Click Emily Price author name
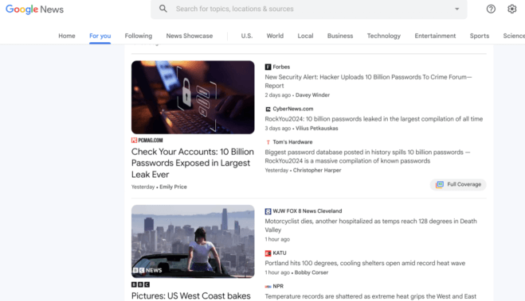525x301 pixels. [x=173, y=187]
